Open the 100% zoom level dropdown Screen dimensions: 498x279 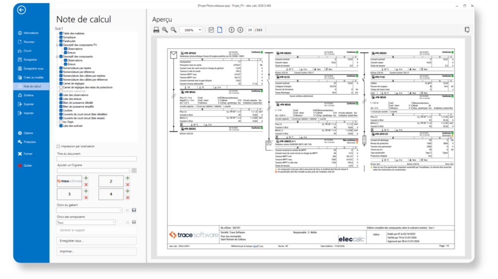coord(200,30)
